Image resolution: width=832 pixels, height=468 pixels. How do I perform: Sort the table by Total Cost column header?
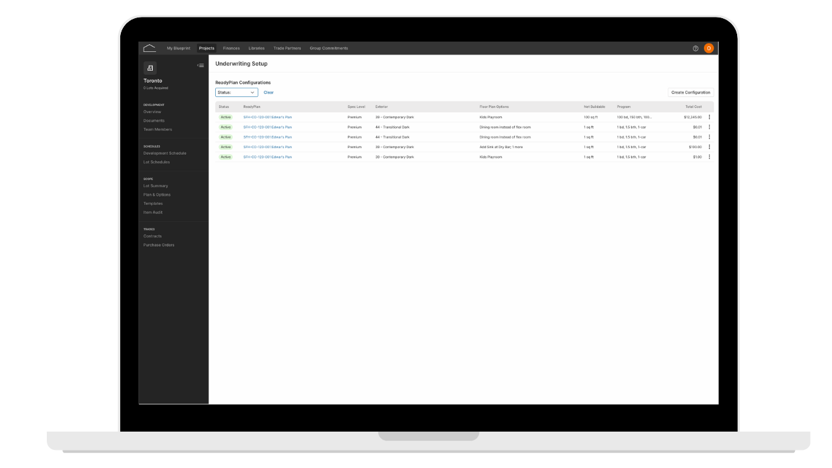(694, 107)
